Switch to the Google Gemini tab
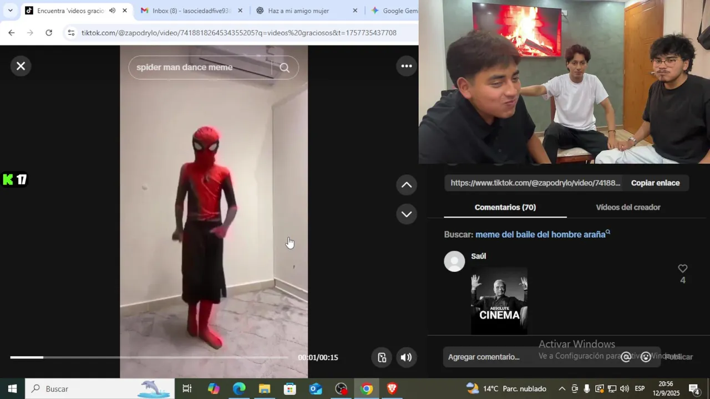 (394, 11)
